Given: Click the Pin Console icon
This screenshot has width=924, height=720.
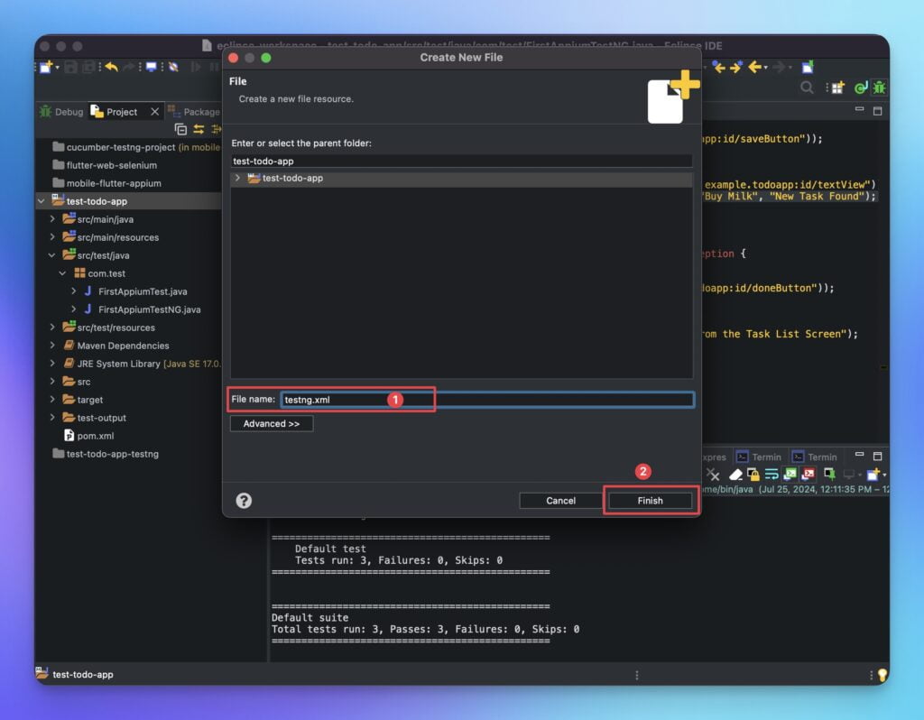Looking at the screenshot, I should [x=829, y=474].
